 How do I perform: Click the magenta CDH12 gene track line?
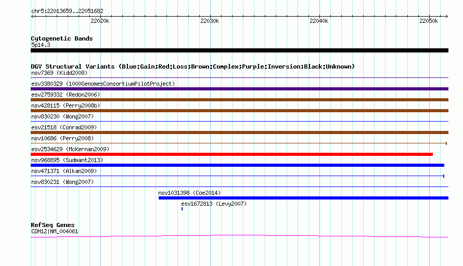click(239, 236)
